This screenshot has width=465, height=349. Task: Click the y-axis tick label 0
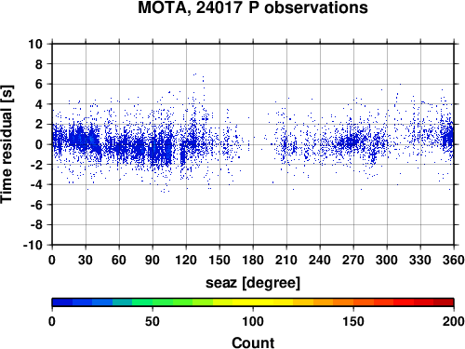[39, 144]
